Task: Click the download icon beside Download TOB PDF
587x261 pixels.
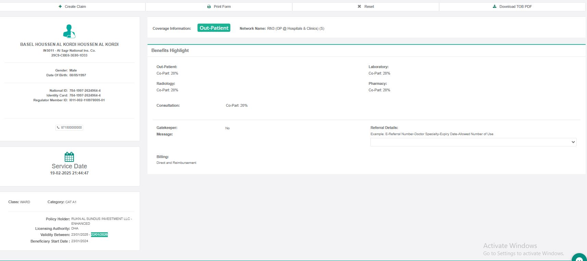Action: point(495,6)
